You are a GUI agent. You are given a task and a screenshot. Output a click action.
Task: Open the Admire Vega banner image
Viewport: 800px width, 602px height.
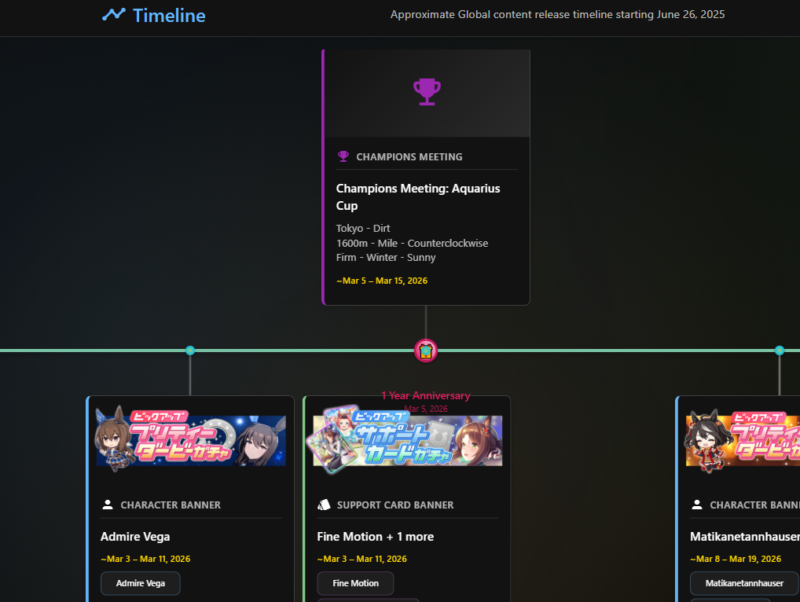click(190, 440)
